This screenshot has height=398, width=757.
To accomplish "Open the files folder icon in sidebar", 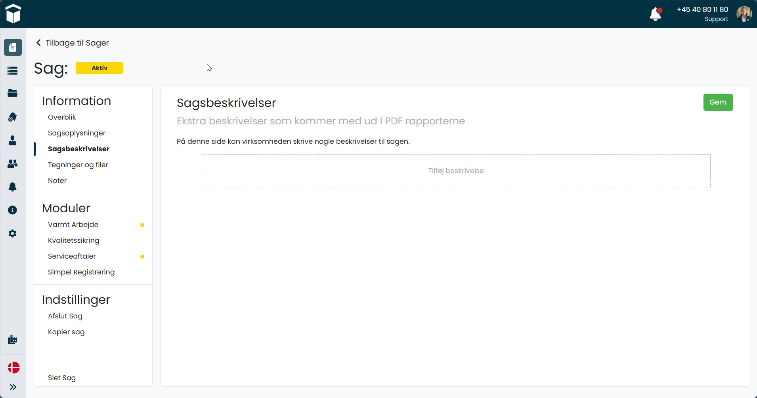I will (x=13, y=93).
